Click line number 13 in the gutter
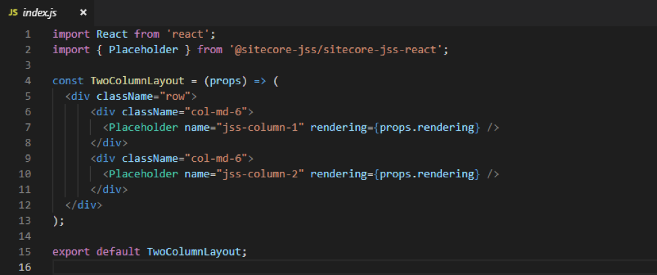657x275 pixels. [25, 220]
